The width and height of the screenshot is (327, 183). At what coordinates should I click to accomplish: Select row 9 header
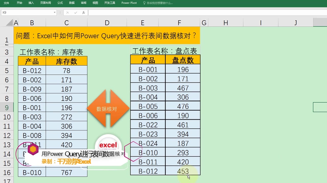(x=7, y=108)
